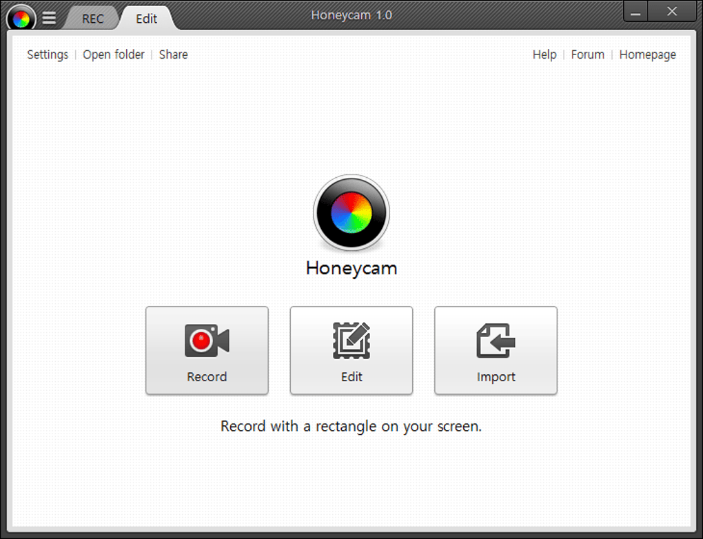Switch to the REC tab
The height and width of the screenshot is (539, 703).
pyautogui.click(x=92, y=19)
